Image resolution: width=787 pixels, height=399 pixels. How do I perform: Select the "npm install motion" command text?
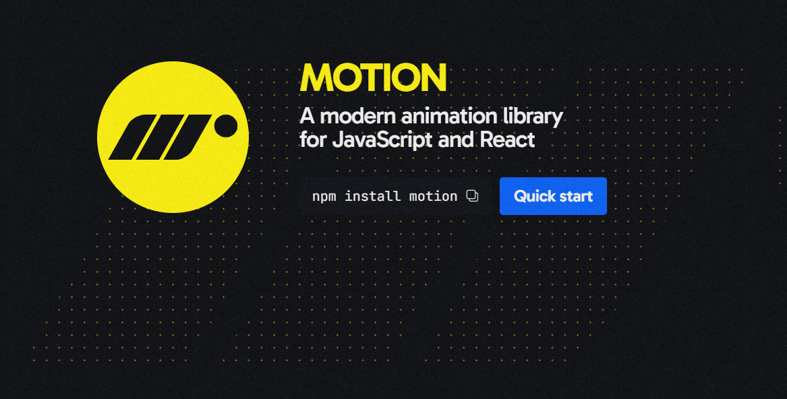tap(384, 196)
